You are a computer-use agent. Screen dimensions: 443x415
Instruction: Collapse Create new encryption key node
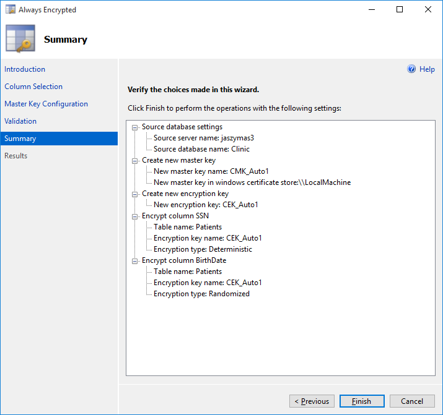pyautogui.click(x=135, y=194)
